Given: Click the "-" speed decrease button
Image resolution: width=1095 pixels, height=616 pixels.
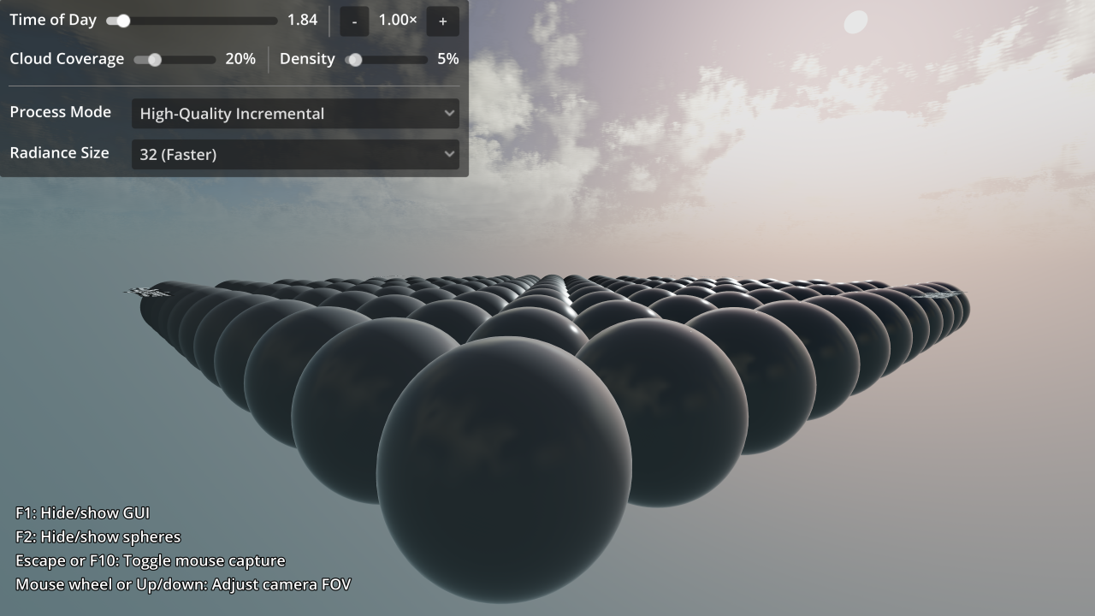Looking at the screenshot, I should (353, 21).
